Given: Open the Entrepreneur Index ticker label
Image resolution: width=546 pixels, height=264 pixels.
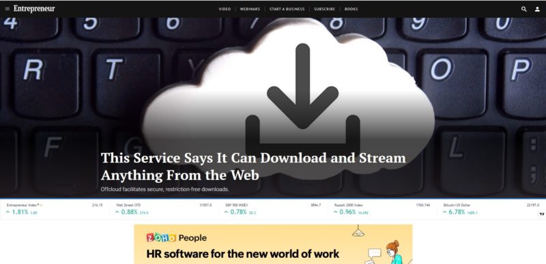Looking at the screenshot, I should pos(23,205).
